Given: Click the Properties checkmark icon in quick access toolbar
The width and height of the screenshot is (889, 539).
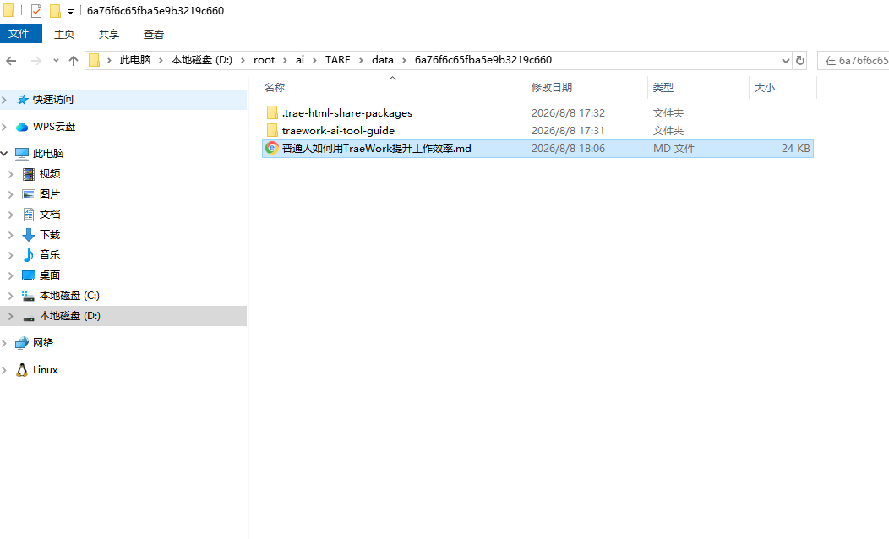Looking at the screenshot, I should click(x=35, y=11).
